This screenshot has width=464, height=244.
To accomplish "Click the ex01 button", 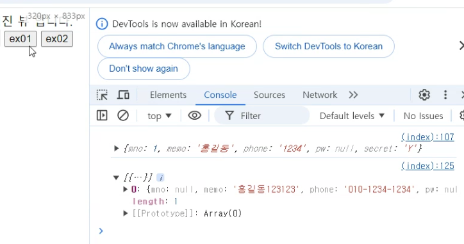I will click(x=21, y=38).
